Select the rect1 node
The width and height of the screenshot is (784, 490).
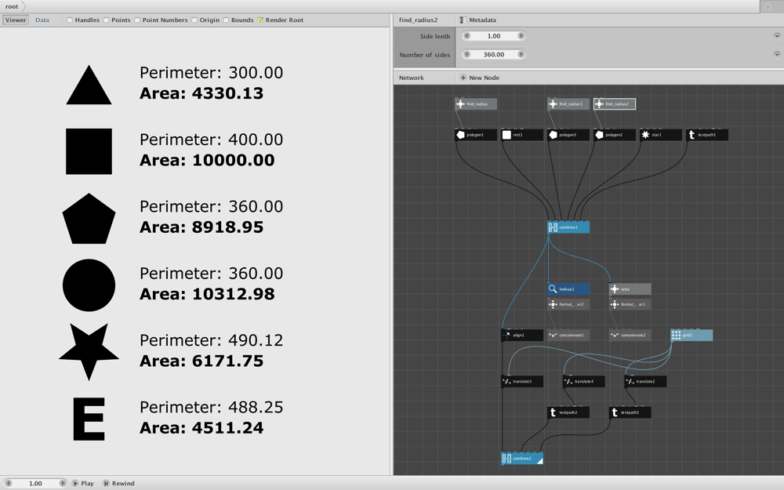[522, 135]
